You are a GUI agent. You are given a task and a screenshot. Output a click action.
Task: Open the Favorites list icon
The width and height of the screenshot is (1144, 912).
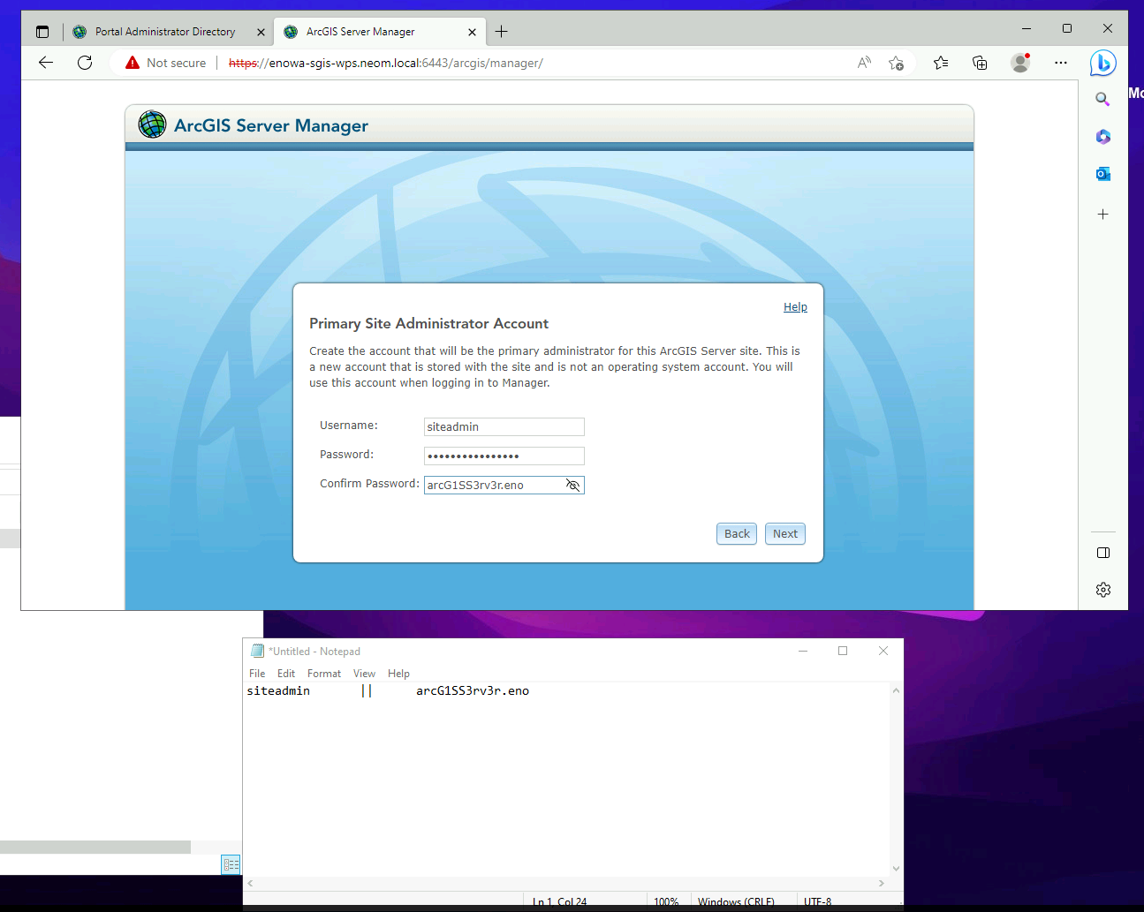click(941, 63)
